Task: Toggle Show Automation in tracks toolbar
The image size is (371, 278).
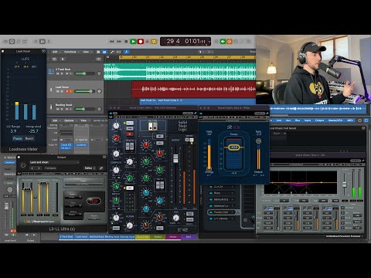Action: click(112, 52)
